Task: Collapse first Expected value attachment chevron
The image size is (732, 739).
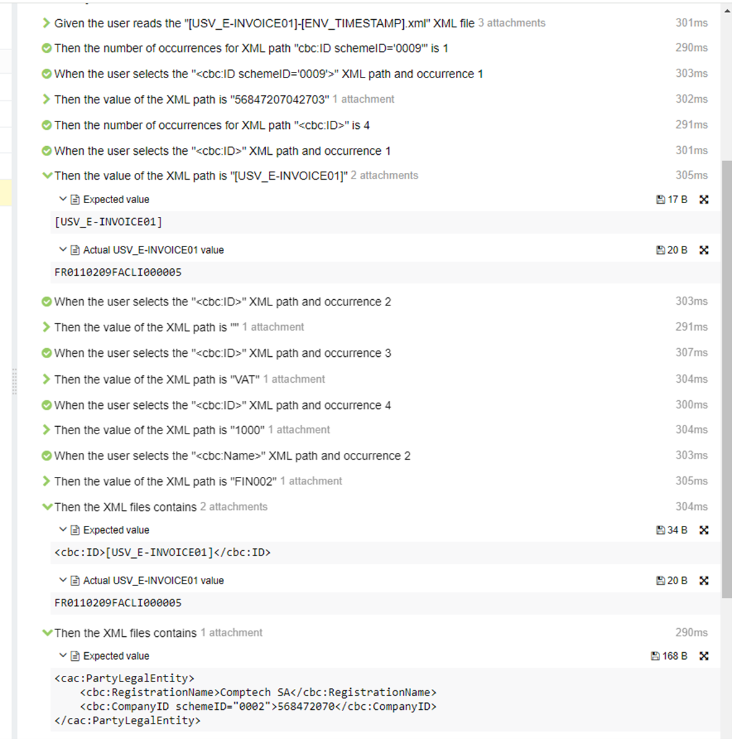Action: pyautogui.click(x=63, y=199)
